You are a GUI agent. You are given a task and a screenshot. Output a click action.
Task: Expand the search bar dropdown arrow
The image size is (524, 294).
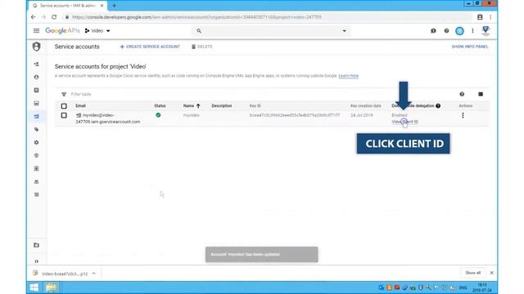344,31
